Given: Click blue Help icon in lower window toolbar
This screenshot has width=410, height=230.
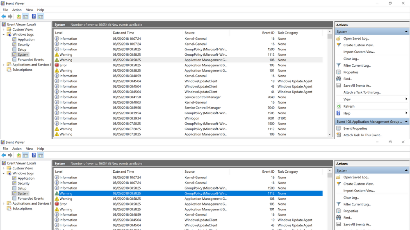Looking at the screenshot, I should coord(34,156).
